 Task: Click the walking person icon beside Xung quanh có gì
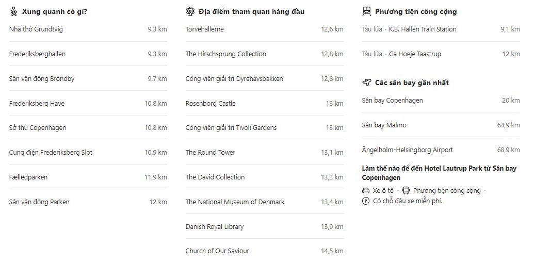coord(14,11)
